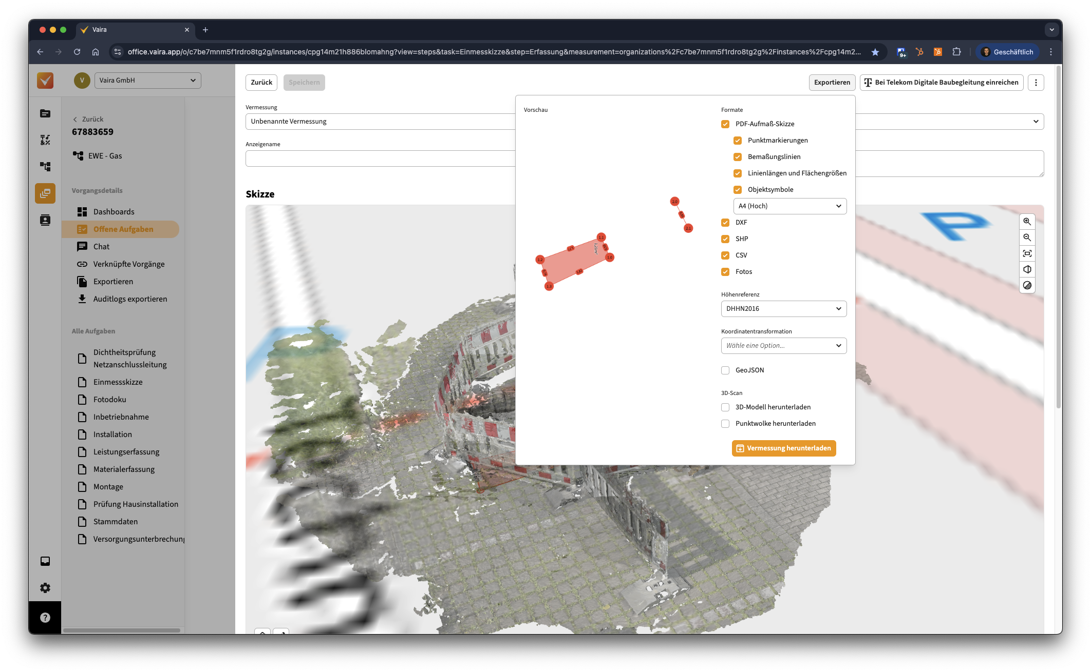
Task: Click the fit-to-view icon in sketch toolbar
Action: (x=1027, y=253)
